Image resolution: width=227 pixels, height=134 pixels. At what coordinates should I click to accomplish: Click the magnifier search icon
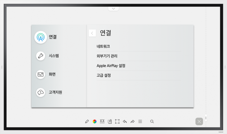click(152, 121)
